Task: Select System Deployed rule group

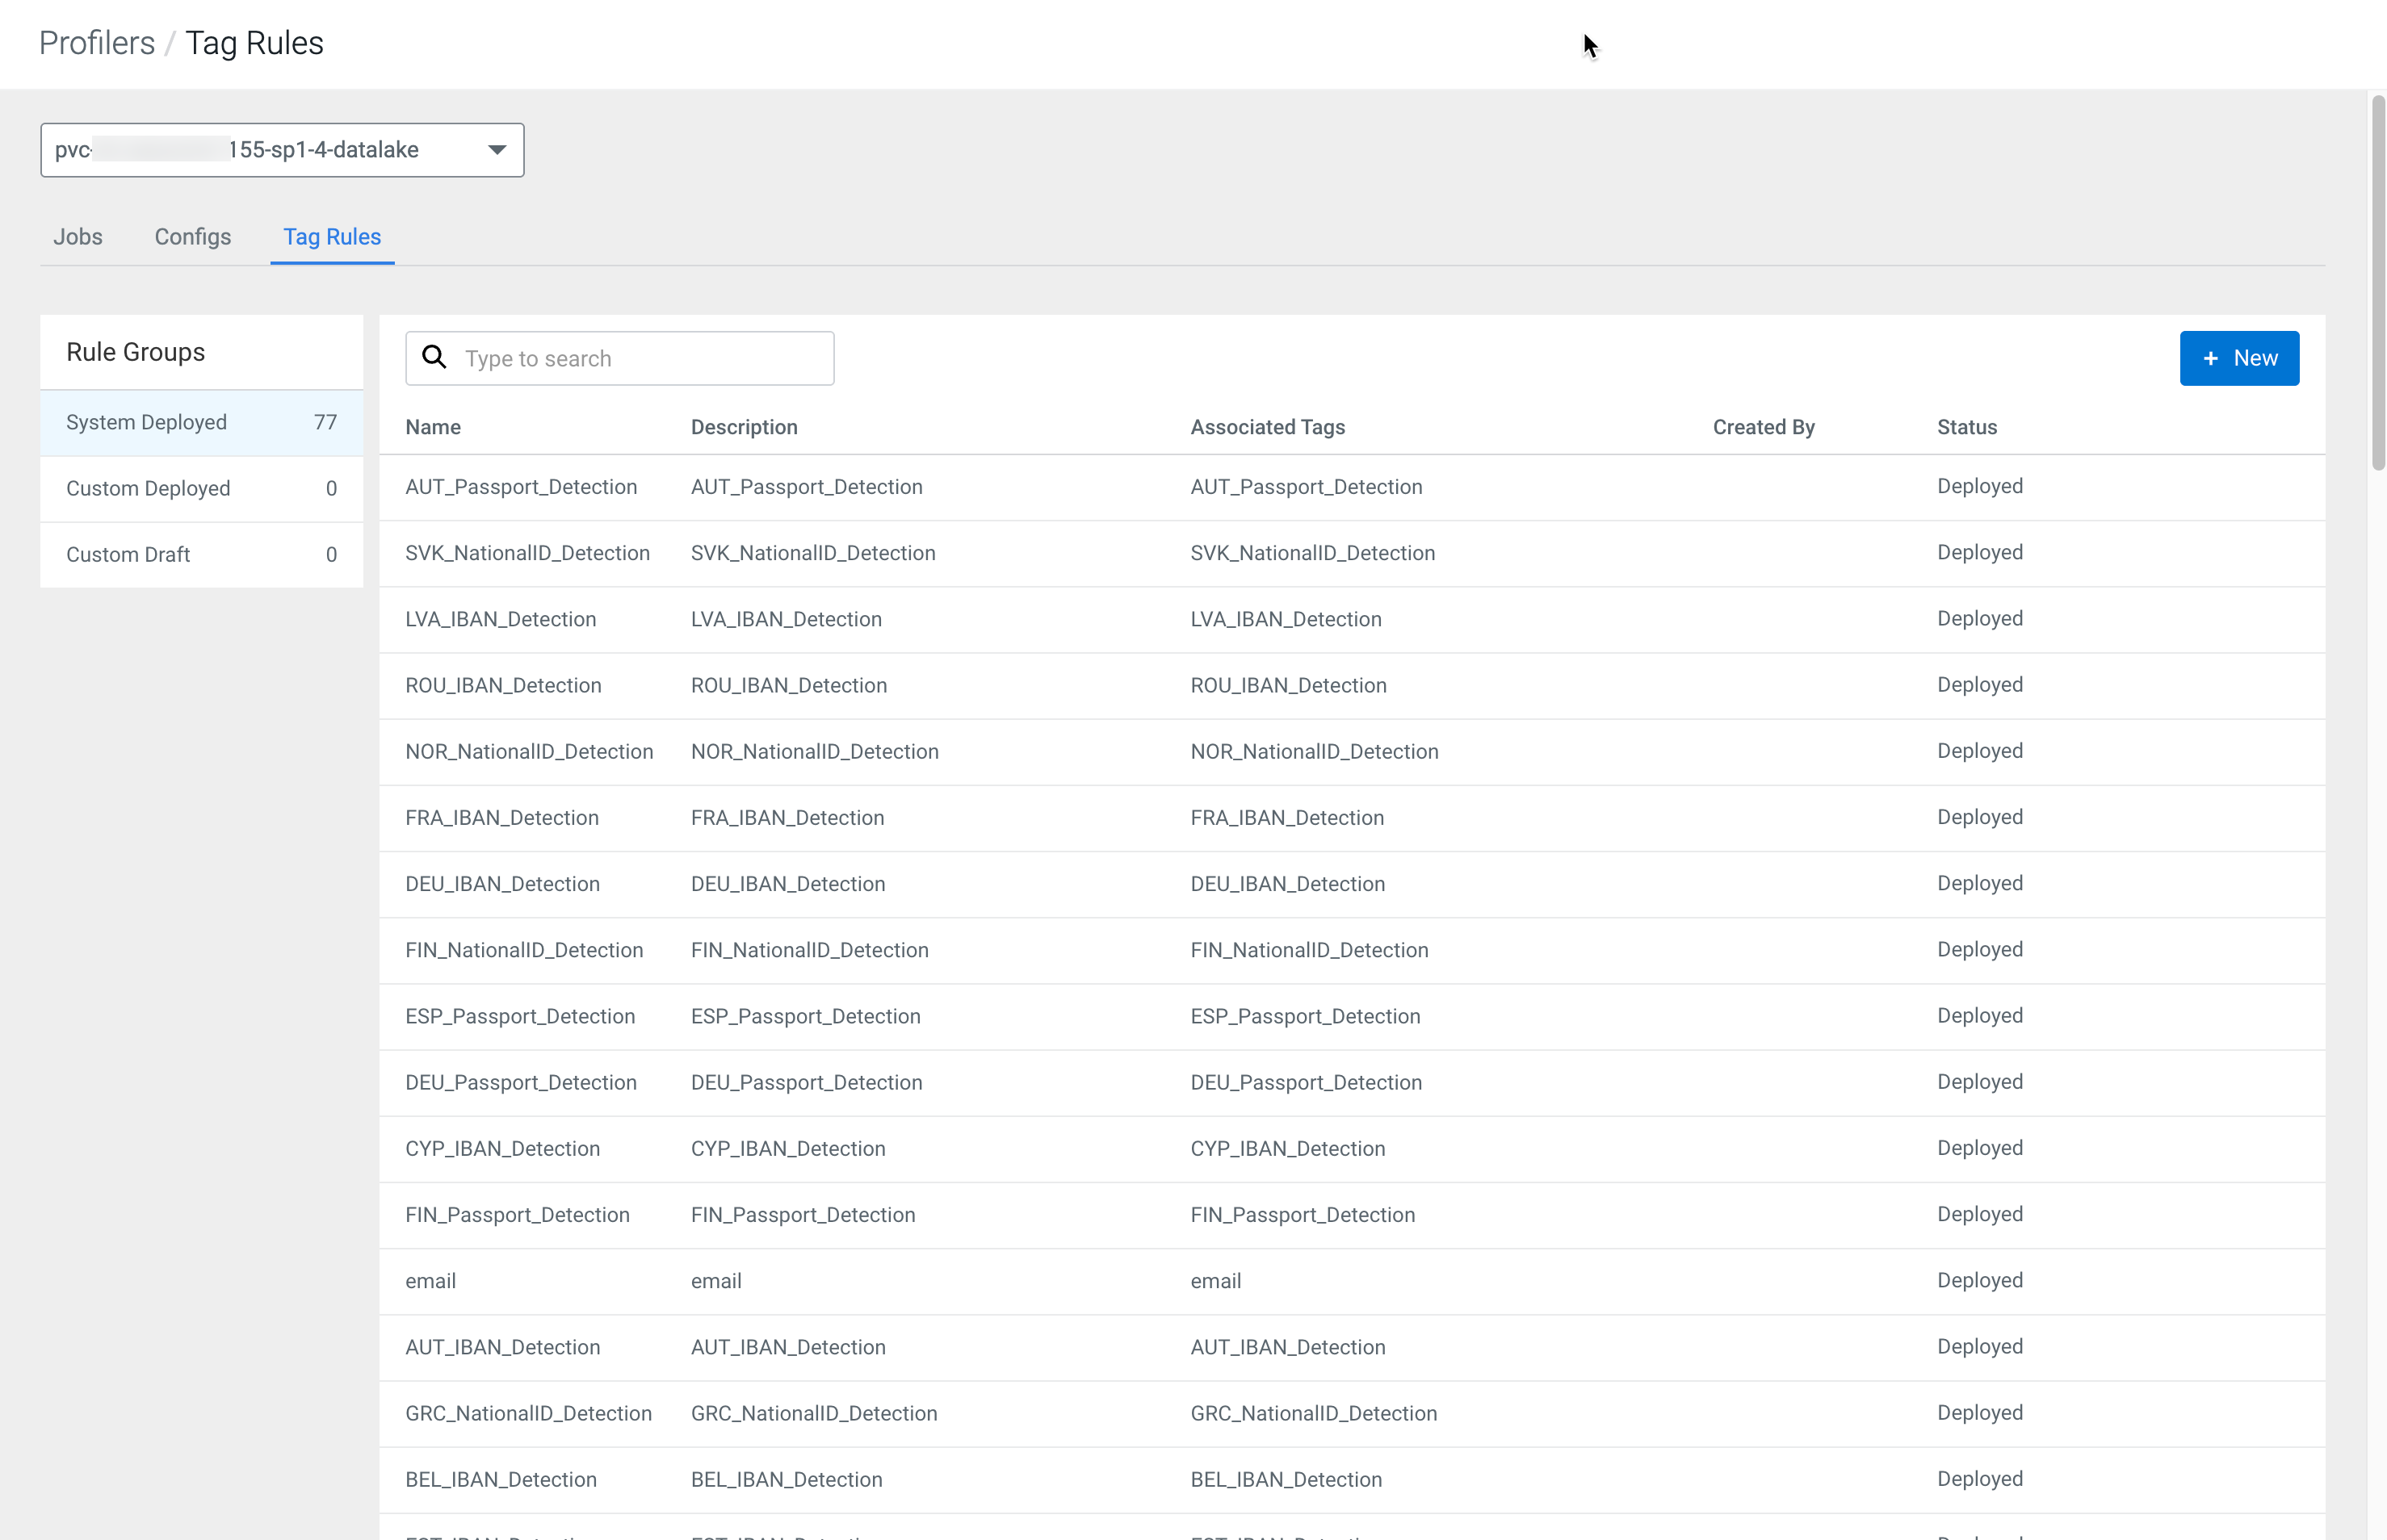Action: [201, 422]
